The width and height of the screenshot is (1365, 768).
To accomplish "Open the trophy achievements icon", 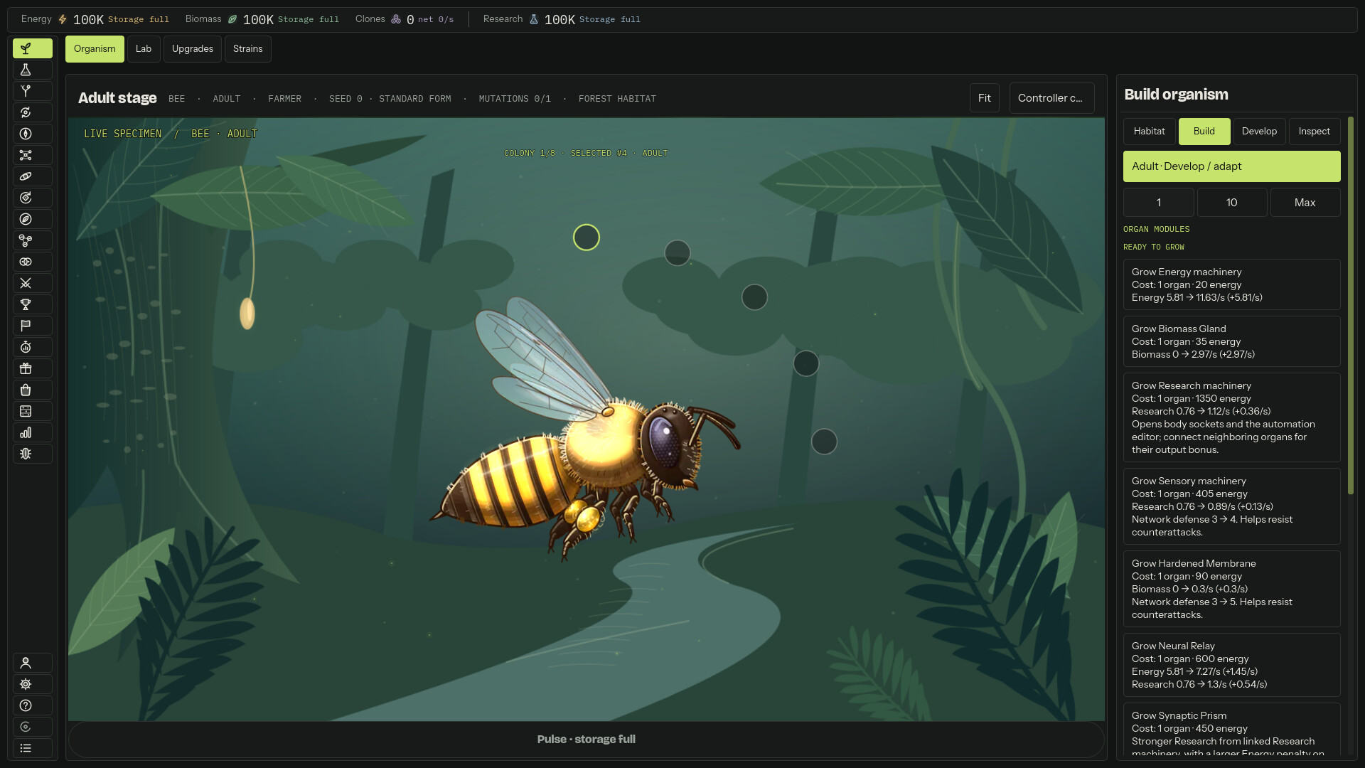I will coord(32,304).
